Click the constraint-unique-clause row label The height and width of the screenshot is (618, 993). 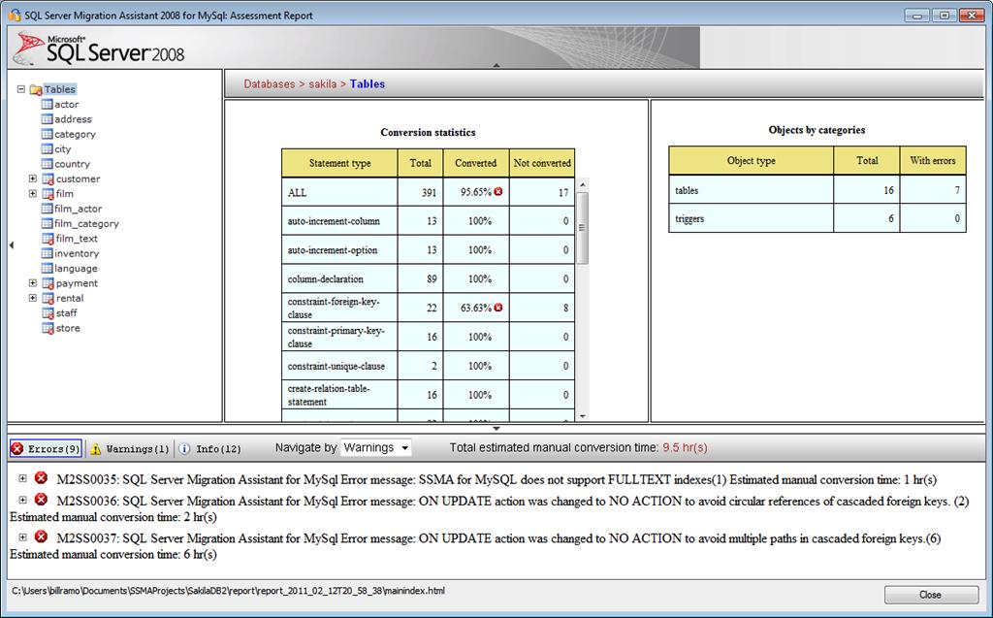[336, 366]
